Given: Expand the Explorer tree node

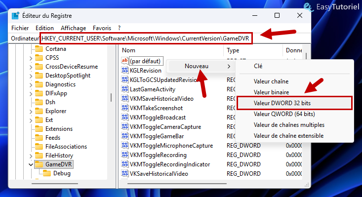Looking at the screenshot, I should tap(31, 112).
